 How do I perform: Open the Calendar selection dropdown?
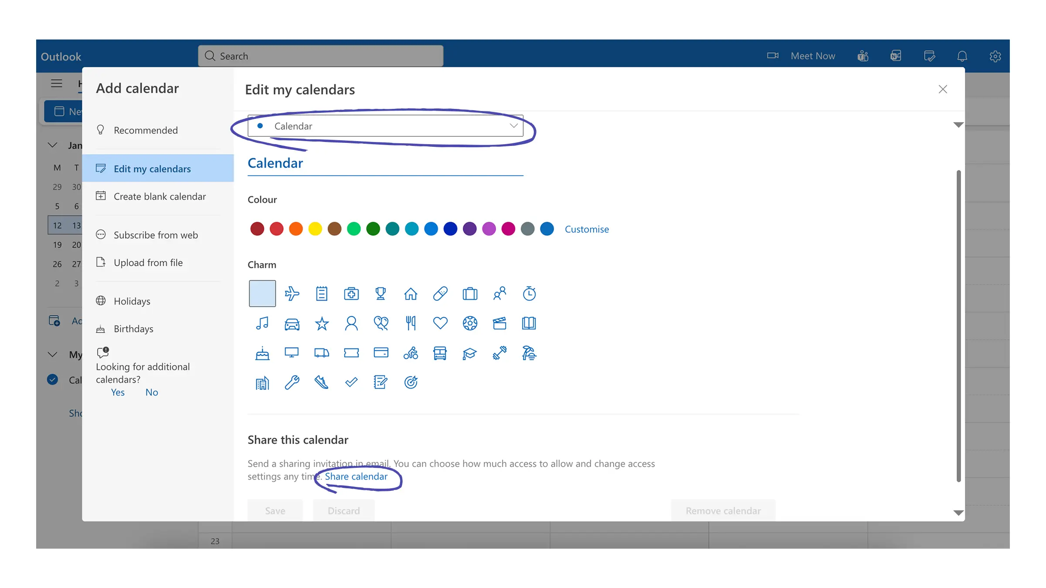(385, 126)
